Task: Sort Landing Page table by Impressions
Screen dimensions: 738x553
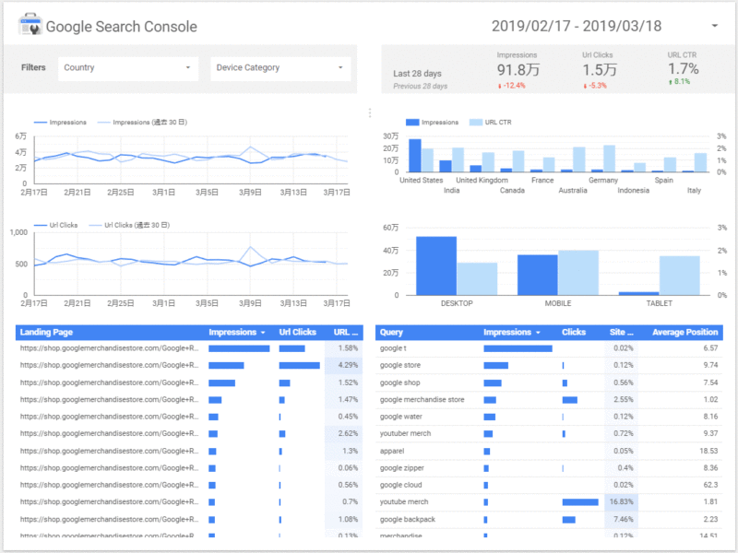Action: point(237,333)
